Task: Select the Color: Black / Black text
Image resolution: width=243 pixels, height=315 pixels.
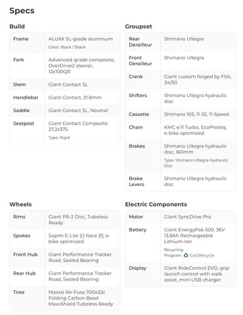Action: pyautogui.click(x=67, y=47)
